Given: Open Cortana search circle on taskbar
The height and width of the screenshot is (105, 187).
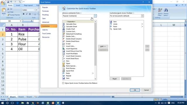Looking at the screenshot, I should point(7,103).
